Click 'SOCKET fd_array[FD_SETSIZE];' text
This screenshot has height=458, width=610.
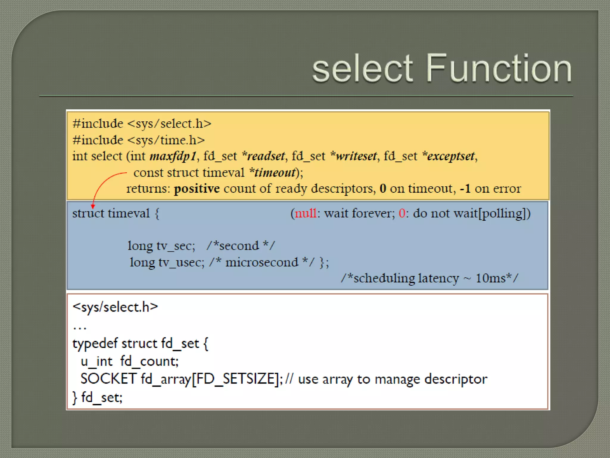[x=181, y=379]
